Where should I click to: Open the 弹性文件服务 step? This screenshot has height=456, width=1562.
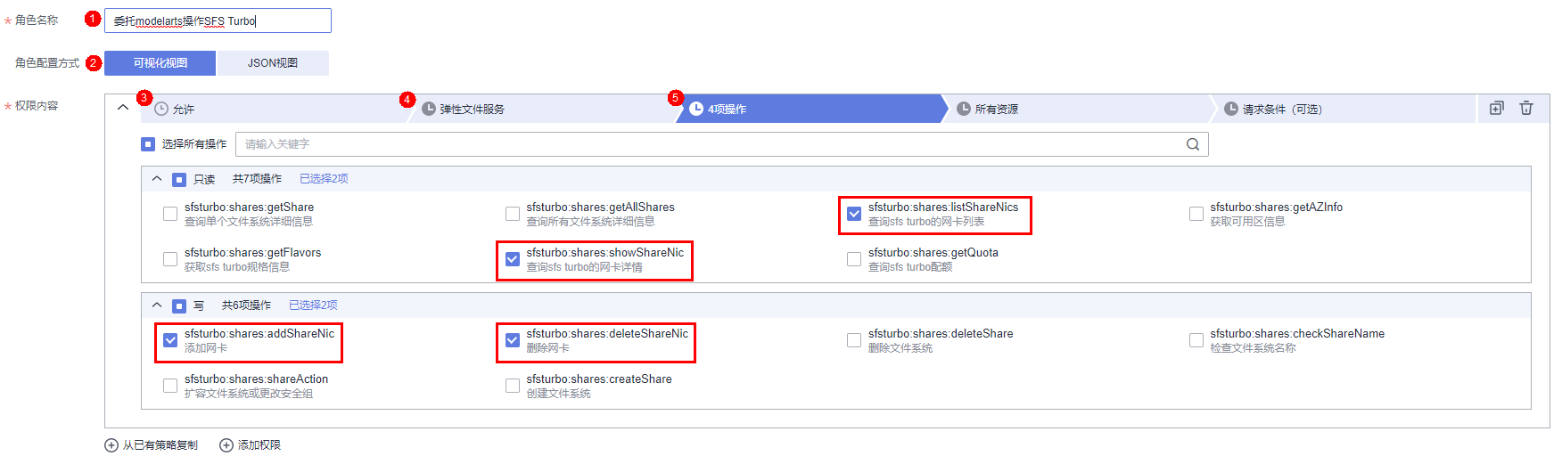(x=542, y=109)
